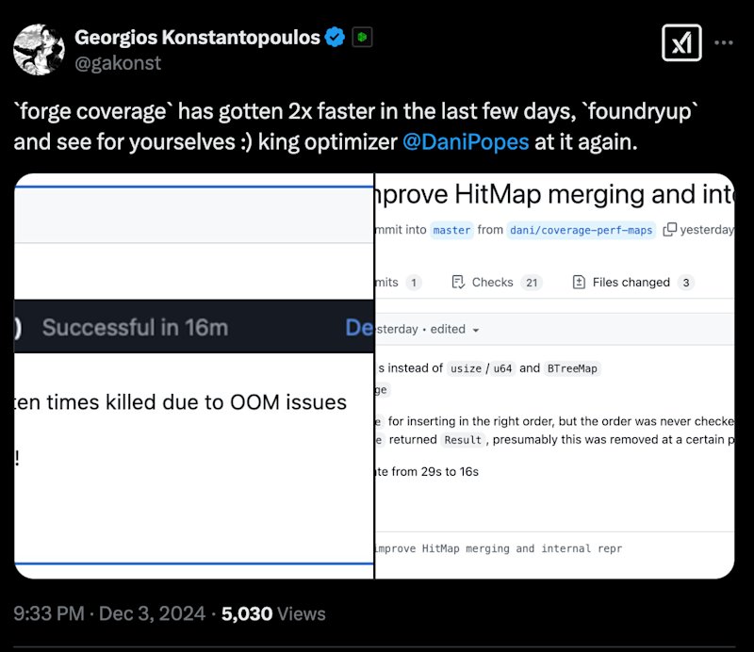Copy branch name using the copy icon

(669, 229)
